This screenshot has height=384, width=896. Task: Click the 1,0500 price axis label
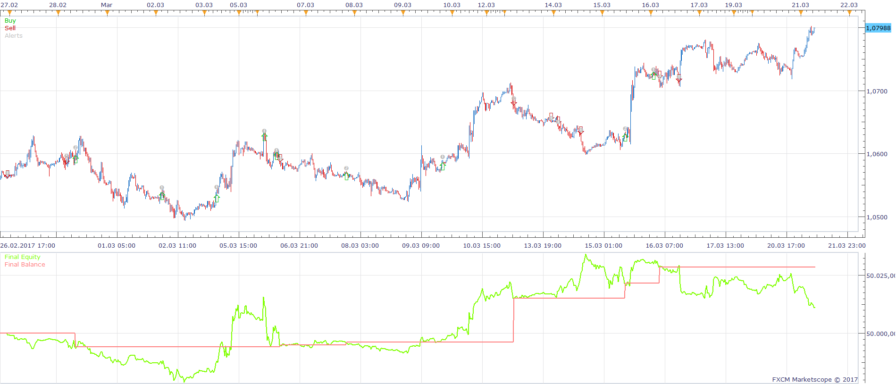pos(877,217)
